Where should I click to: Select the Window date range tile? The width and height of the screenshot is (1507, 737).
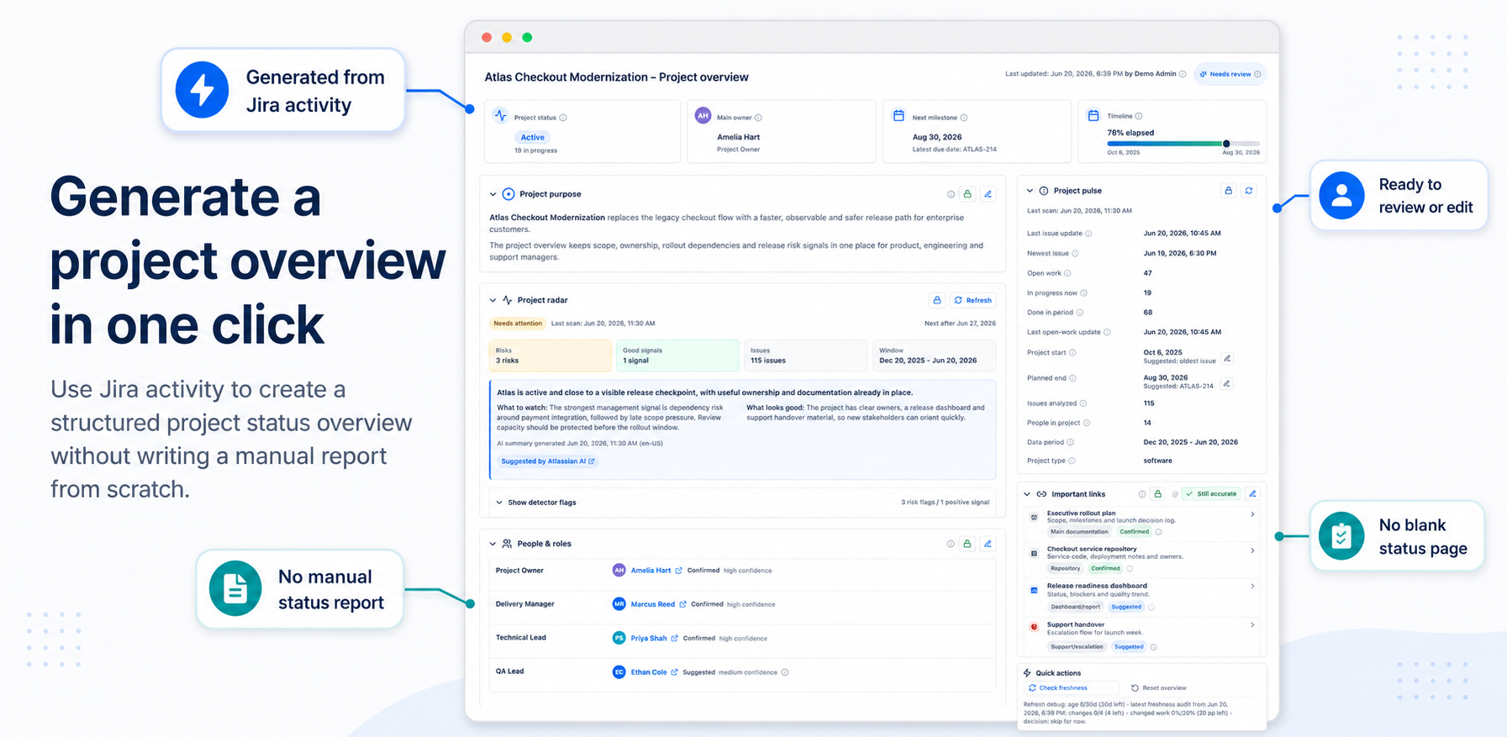(x=934, y=355)
